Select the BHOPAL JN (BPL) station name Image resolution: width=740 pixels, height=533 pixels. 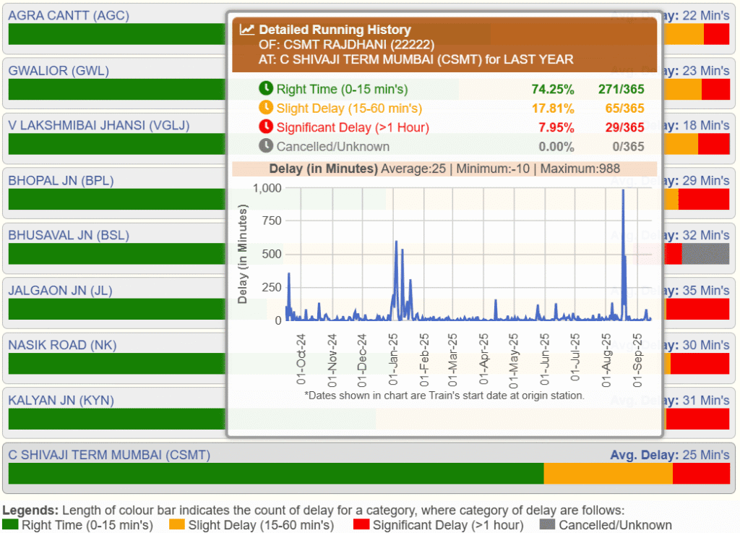click(x=61, y=180)
